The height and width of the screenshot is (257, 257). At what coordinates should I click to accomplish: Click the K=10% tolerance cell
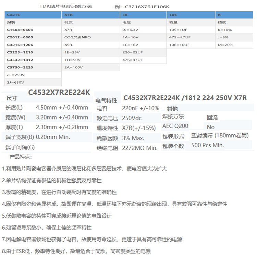[x=234, y=30]
